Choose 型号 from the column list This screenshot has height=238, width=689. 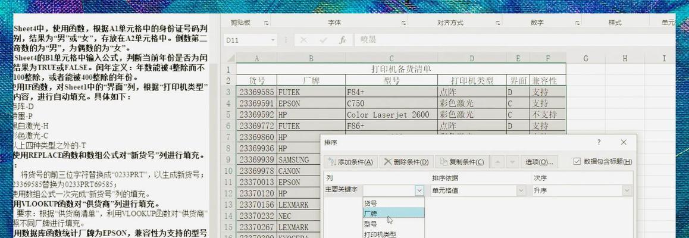click(393, 224)
